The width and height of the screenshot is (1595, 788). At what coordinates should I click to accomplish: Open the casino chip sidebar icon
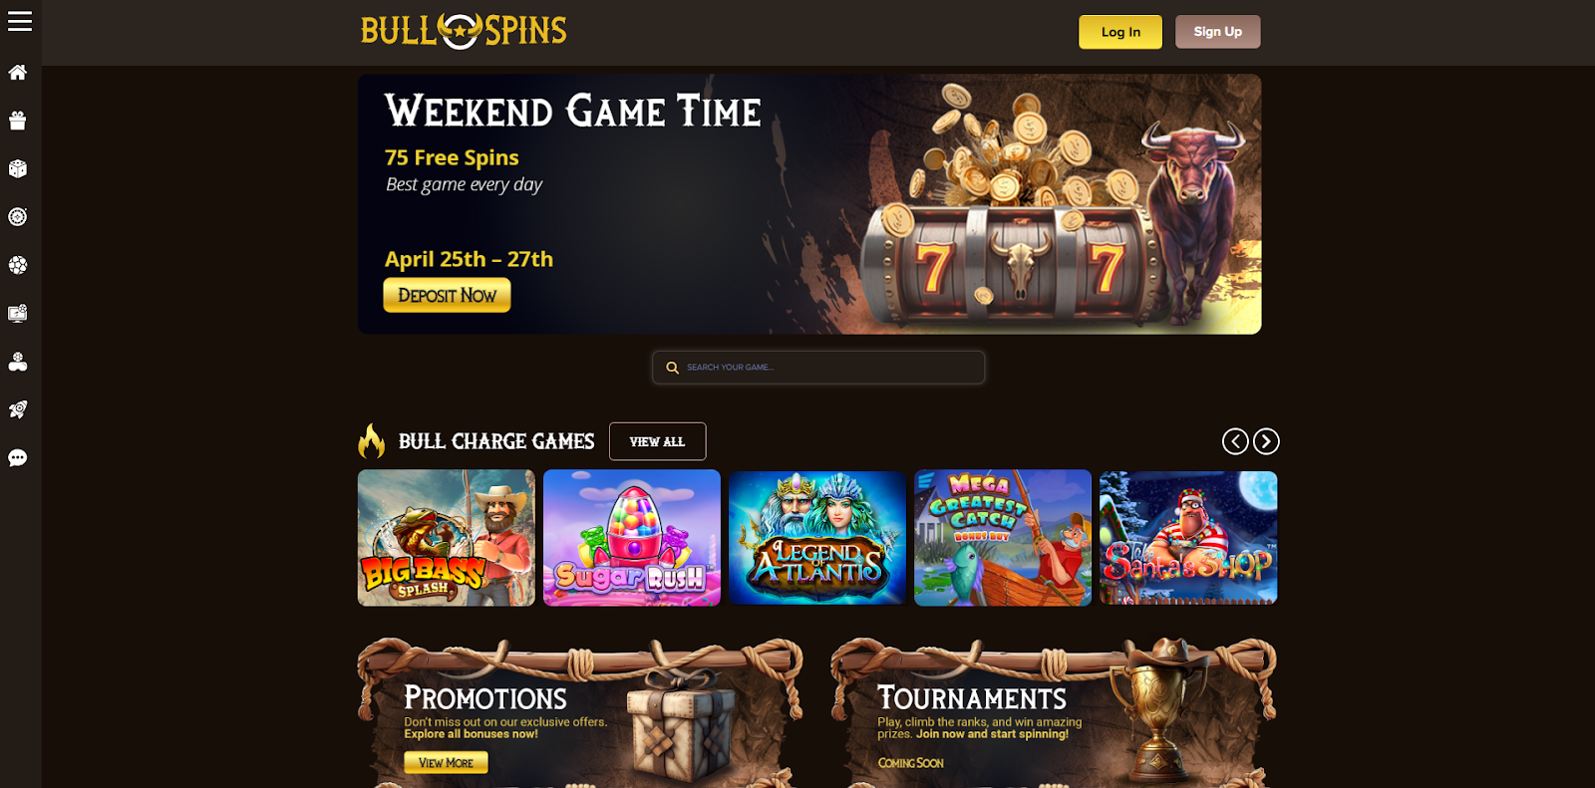[x=18, y=216]
